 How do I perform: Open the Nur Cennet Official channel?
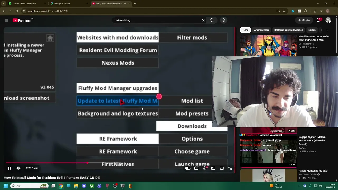pos(308,174)
